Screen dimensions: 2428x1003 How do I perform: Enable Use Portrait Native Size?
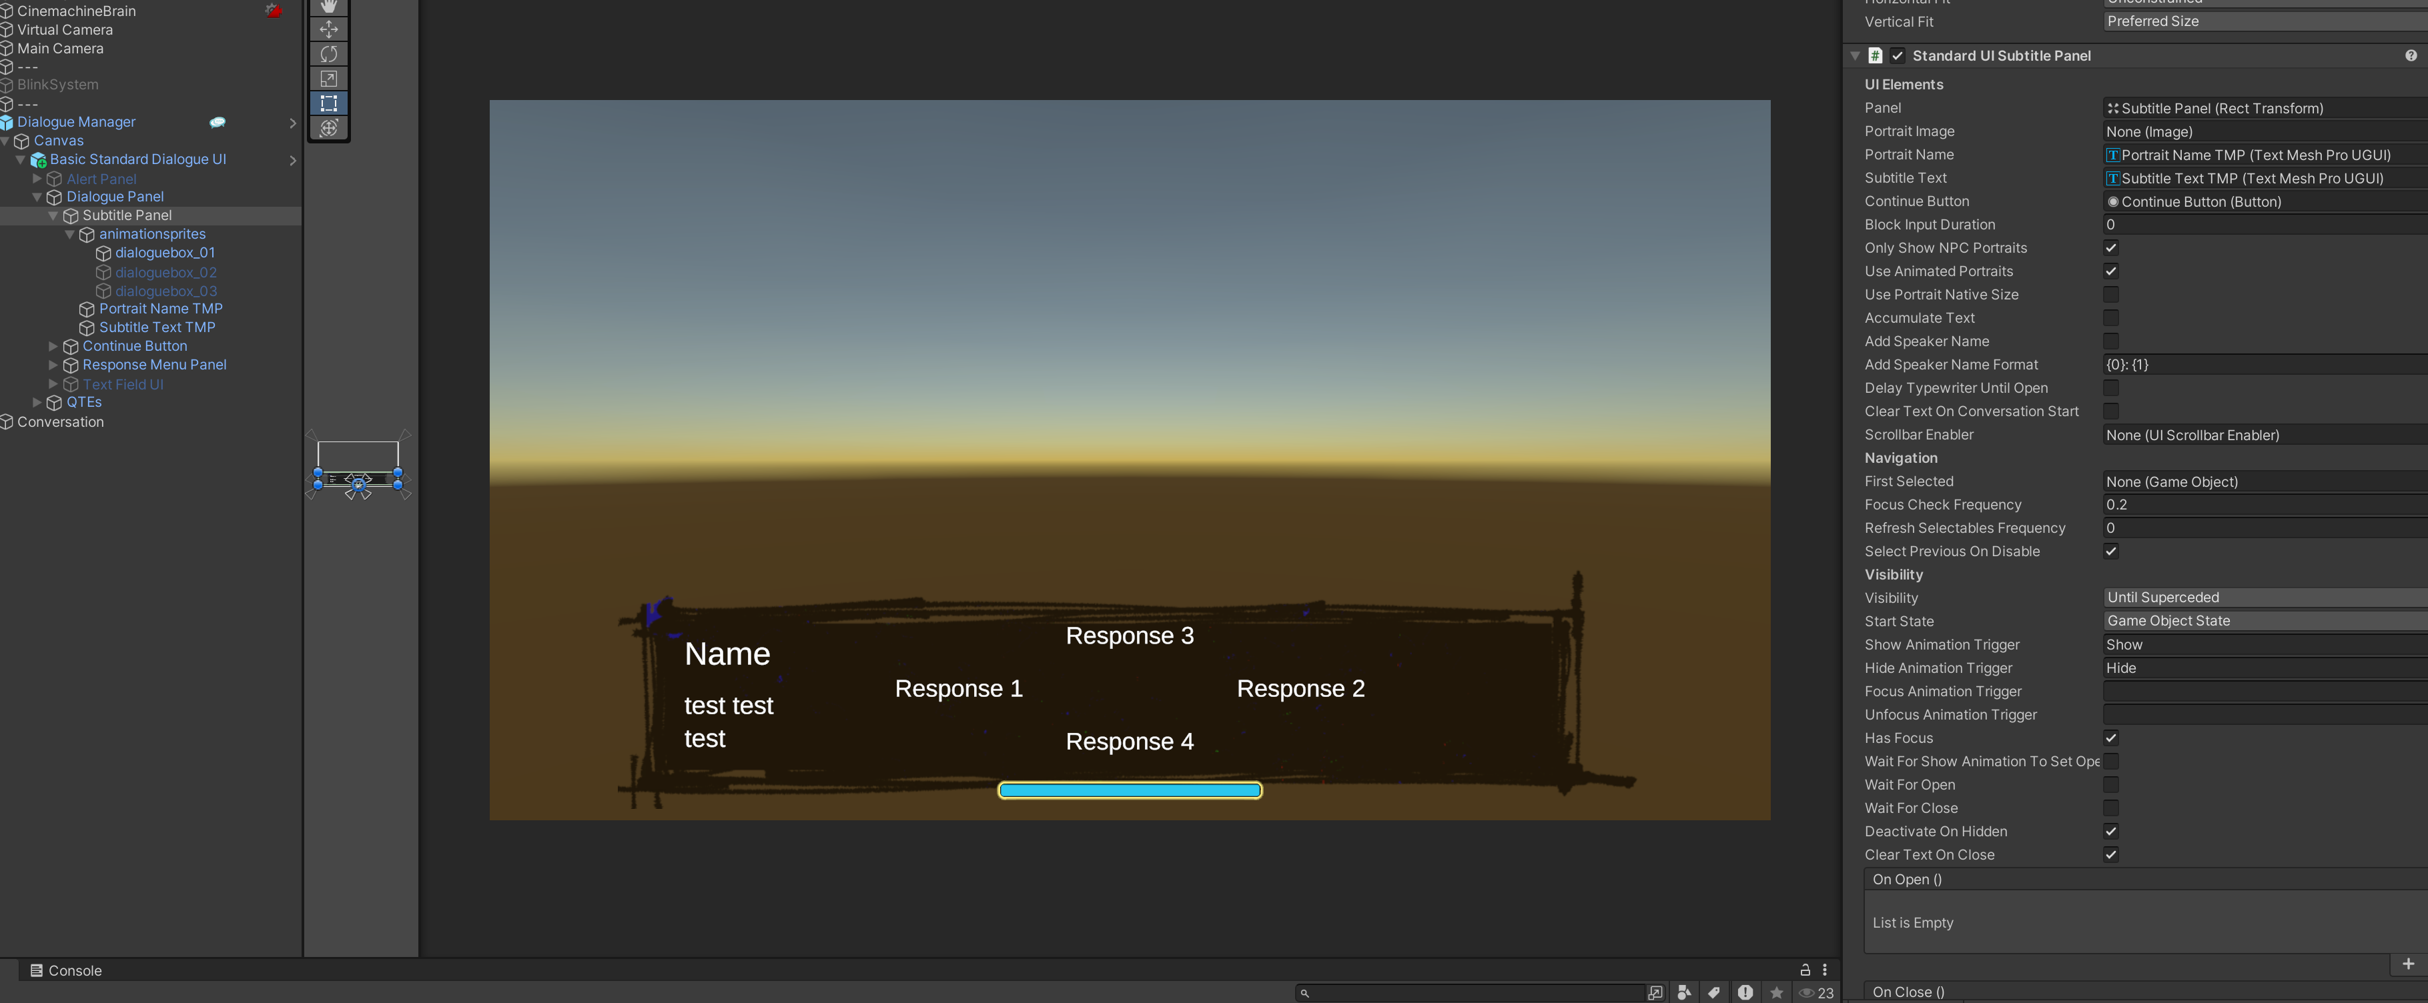click(2111, 295)
